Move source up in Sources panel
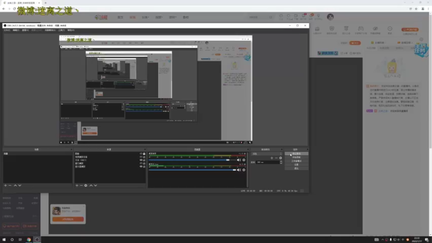 [91, 185]
